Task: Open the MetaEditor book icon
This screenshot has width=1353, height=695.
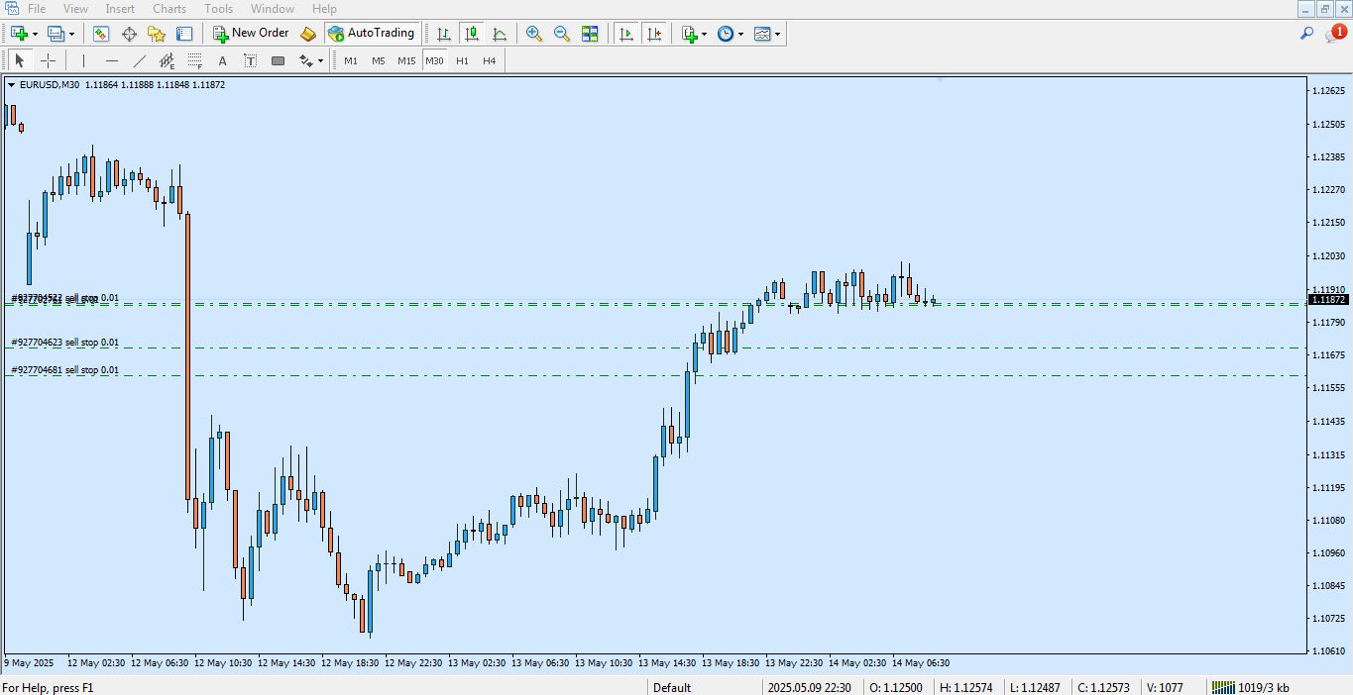Action: tap(308, 34)
